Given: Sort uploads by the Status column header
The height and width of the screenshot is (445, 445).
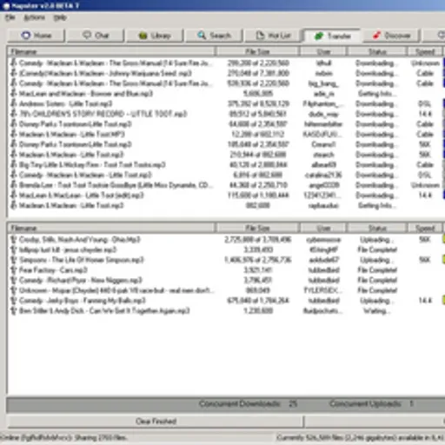Looking at the screenshot, I should point(377,228).
